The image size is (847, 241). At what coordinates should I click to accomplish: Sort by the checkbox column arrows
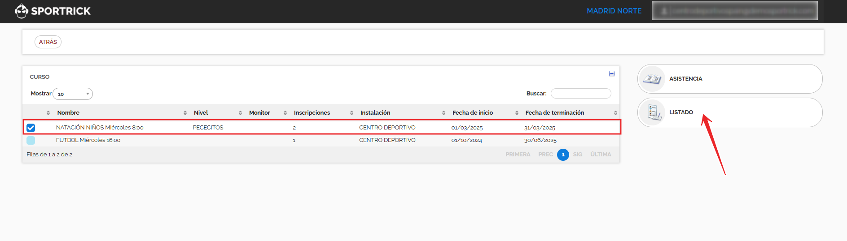click(48, 113)
